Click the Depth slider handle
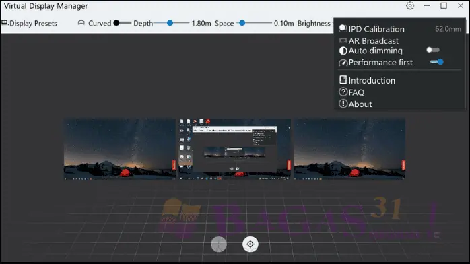470x264 pixels. point(170,23)
